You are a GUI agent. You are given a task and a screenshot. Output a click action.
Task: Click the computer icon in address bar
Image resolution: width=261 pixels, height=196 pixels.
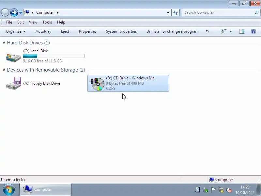pyautogui.click(x=27, y=12)
